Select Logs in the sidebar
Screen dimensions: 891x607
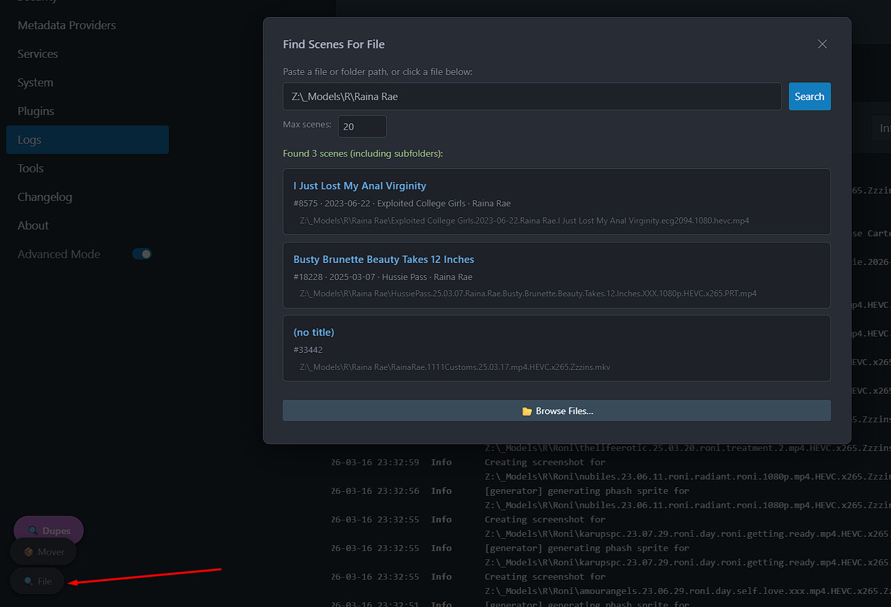pyautogui.click(x=88, y=140)
